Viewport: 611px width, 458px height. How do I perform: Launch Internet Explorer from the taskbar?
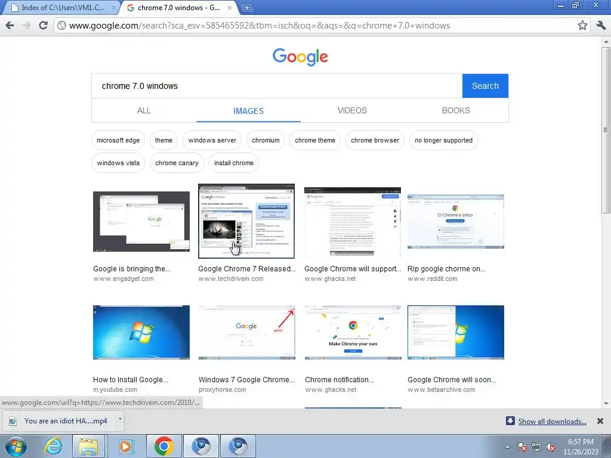click(x=53, y=446)
